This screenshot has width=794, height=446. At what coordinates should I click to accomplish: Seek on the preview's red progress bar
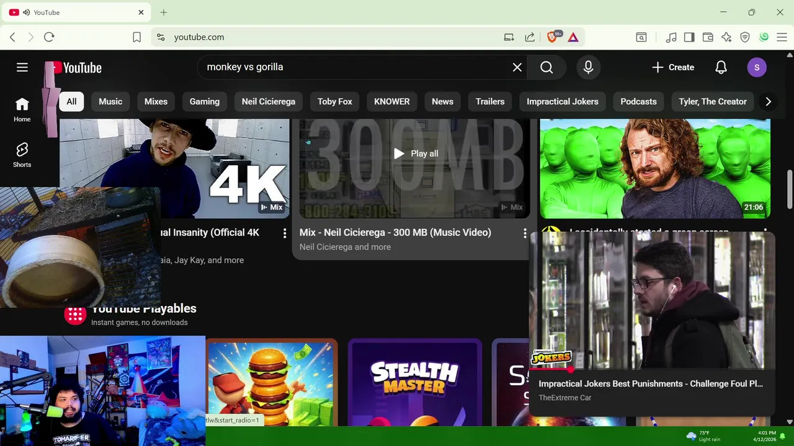[652, 369]
